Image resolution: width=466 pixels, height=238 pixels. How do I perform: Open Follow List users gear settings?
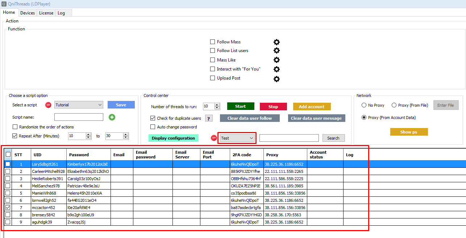click(x=276, y=51)
